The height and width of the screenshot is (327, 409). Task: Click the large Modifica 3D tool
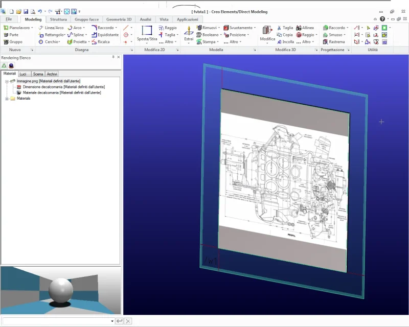click(267, 34)
